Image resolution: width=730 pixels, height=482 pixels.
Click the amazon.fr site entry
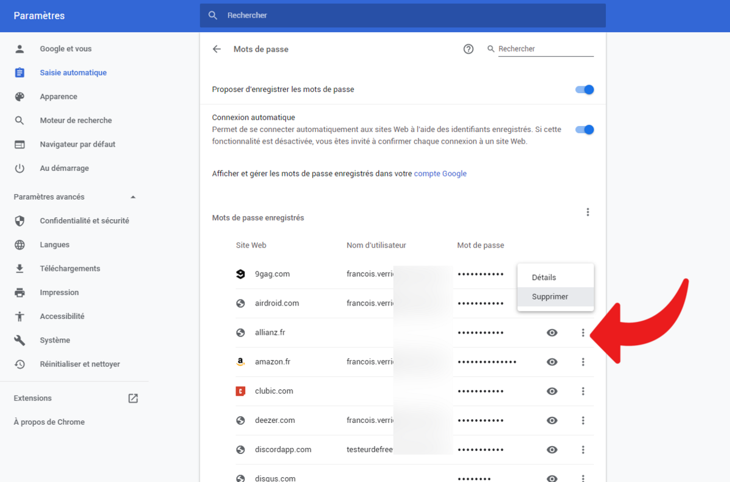tap(273, 362)
